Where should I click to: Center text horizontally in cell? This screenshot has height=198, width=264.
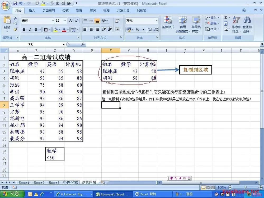91,30
